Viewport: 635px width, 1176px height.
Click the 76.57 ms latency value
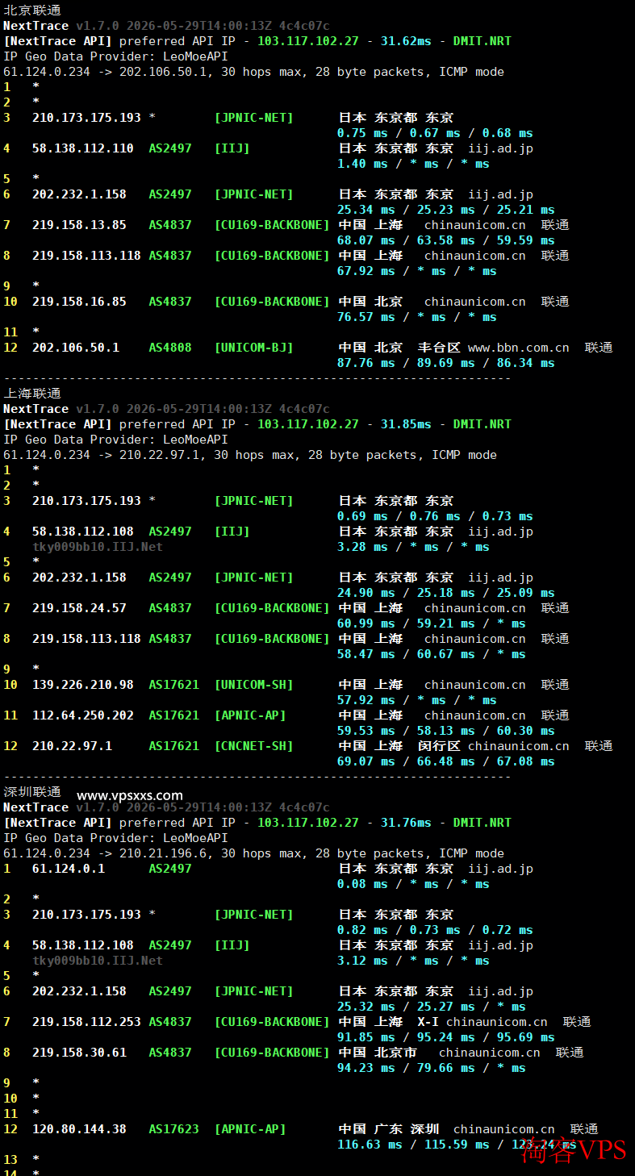pyautogui.click(x=366, y=317)
